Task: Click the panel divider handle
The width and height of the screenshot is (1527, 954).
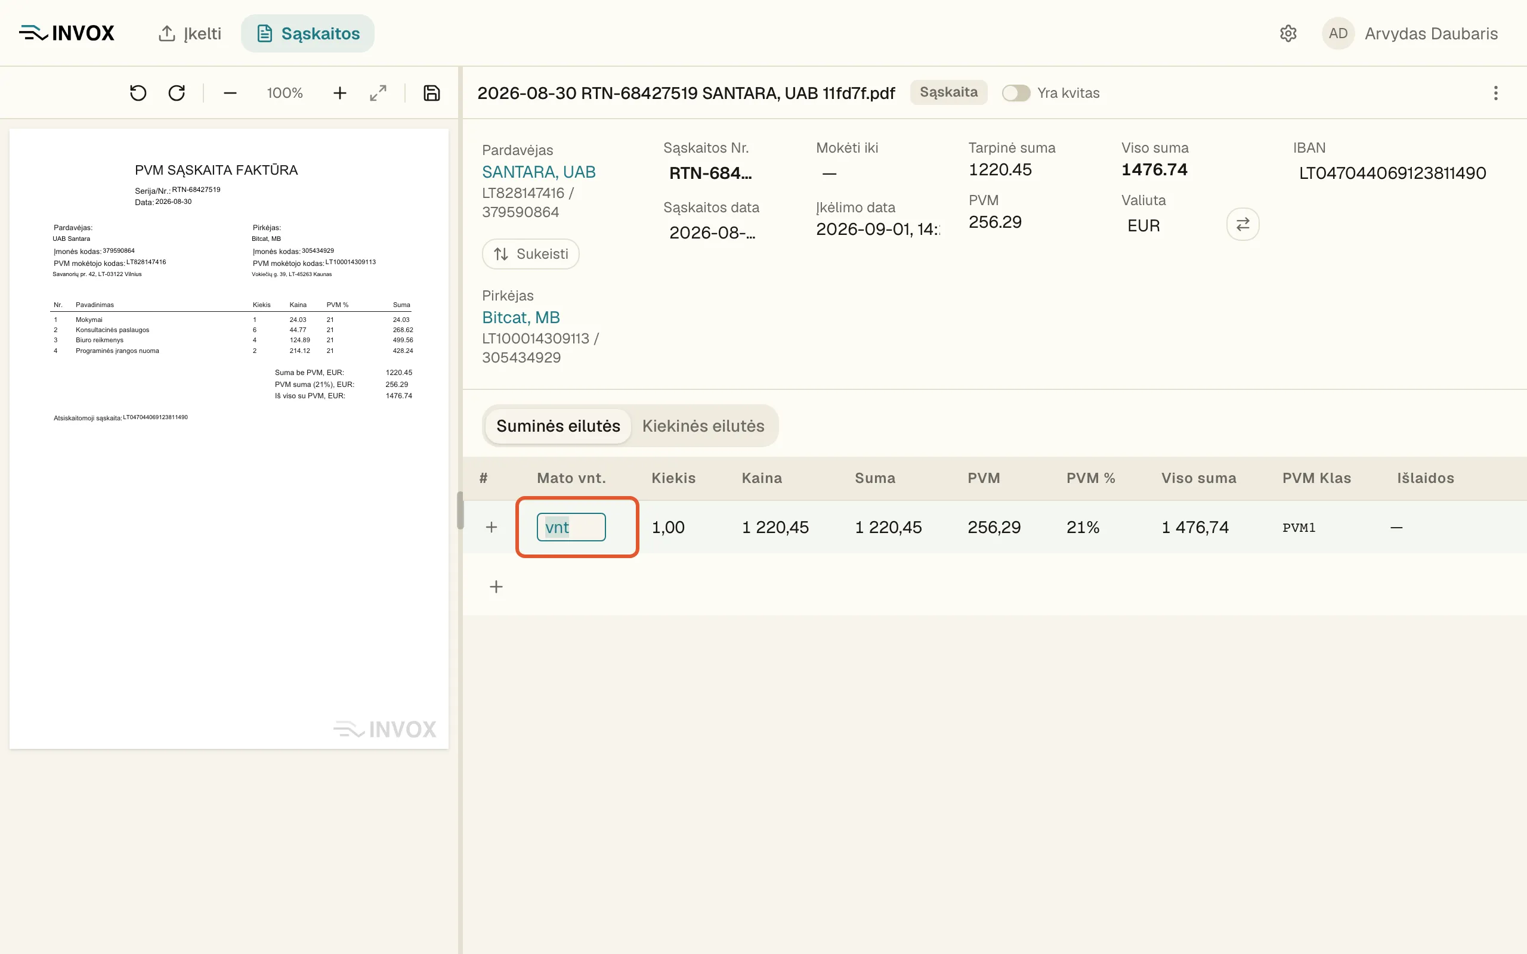Action: click(x=460, y=510)
